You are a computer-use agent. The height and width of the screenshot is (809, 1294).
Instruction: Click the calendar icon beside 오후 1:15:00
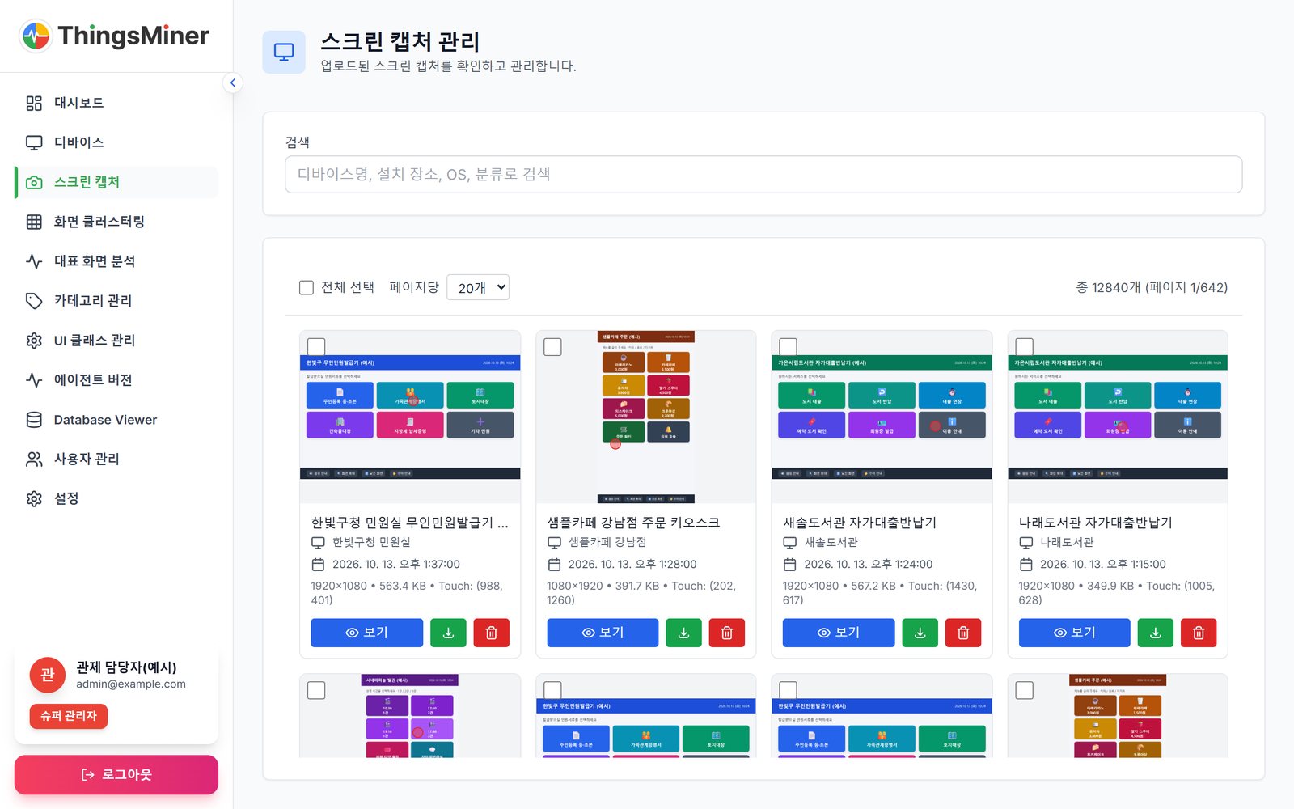point(1025,565)
